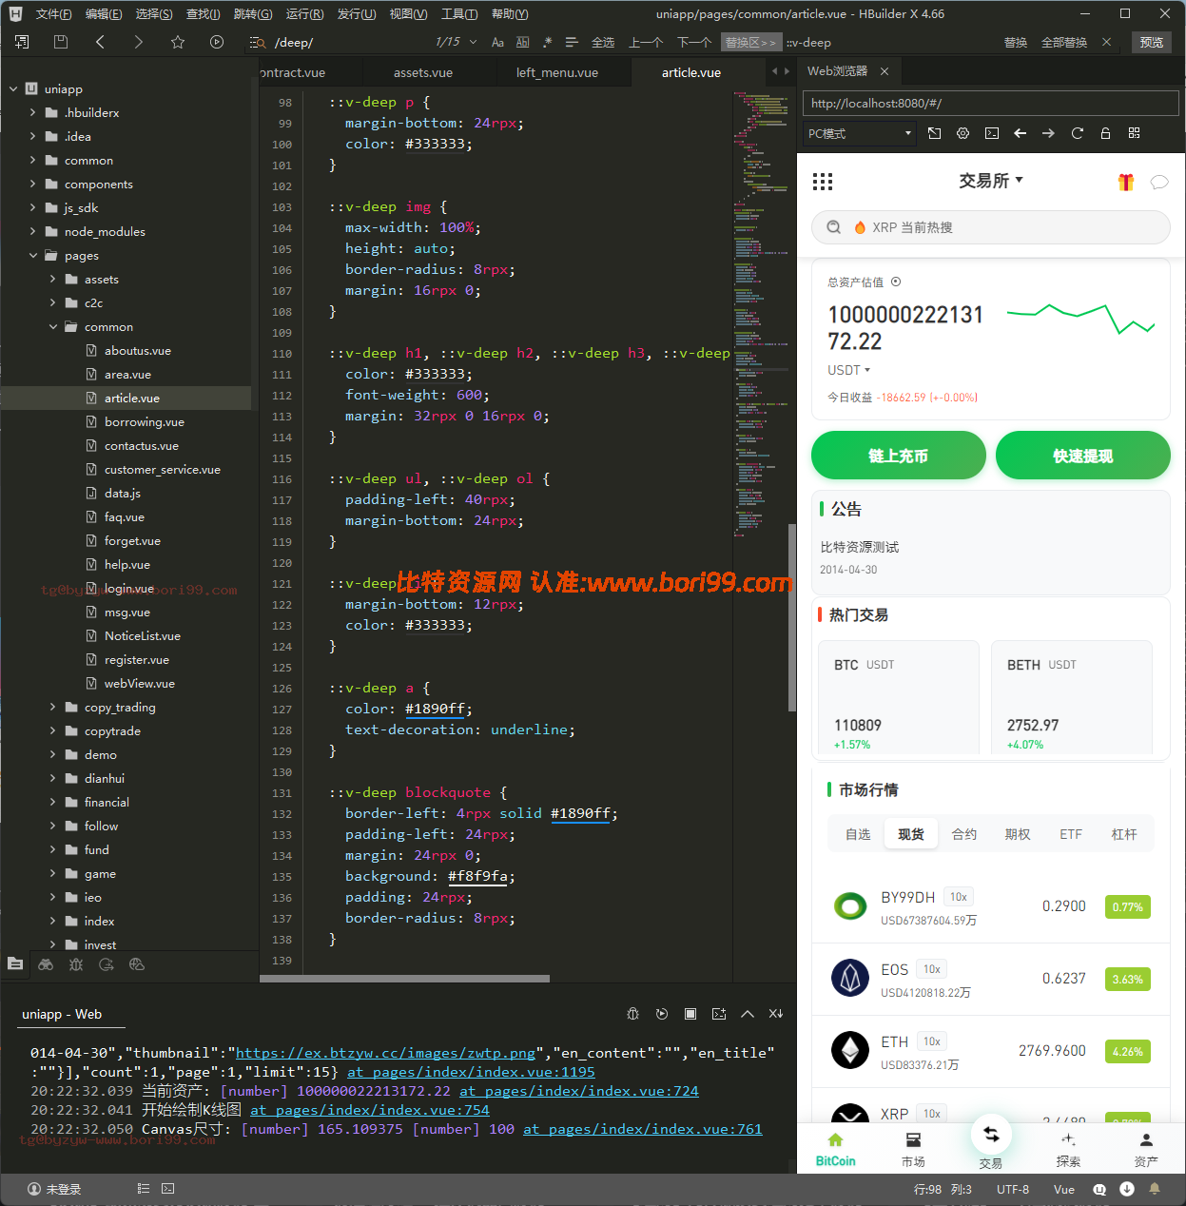Click the gift box icon in preview

(x=1126, y=182)
